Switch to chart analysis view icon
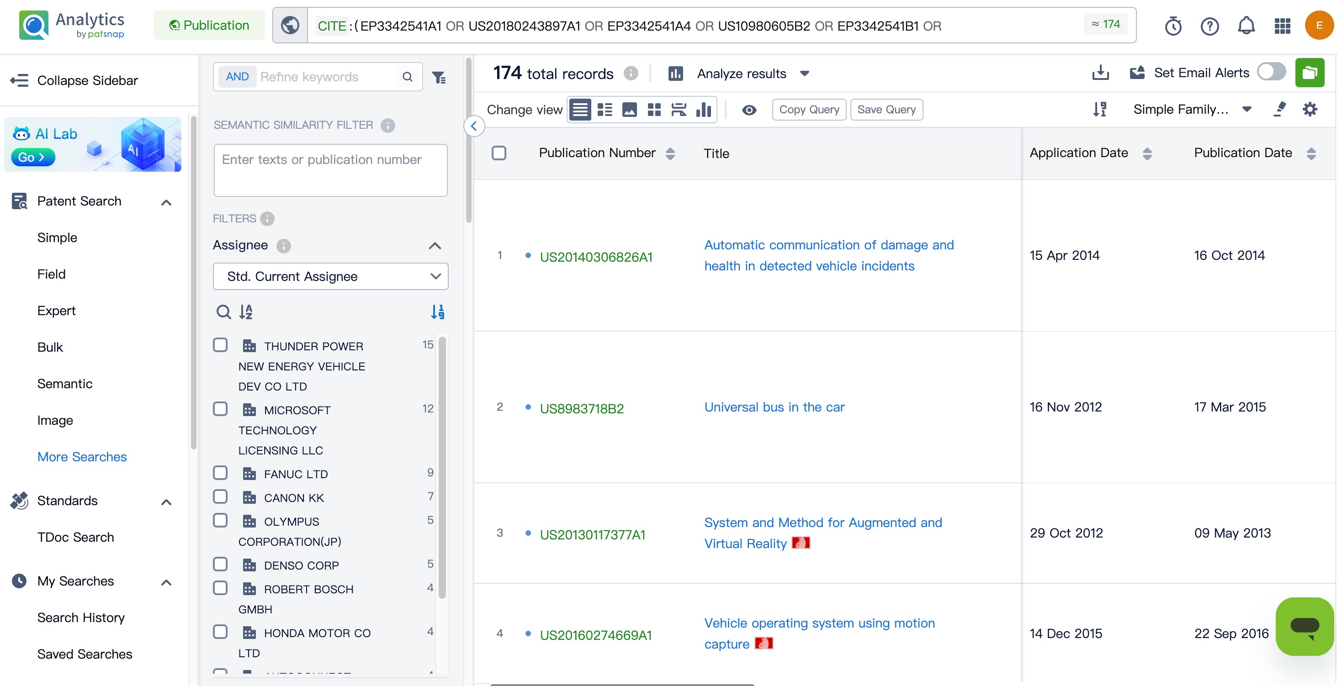 click(x=703, y=110)
